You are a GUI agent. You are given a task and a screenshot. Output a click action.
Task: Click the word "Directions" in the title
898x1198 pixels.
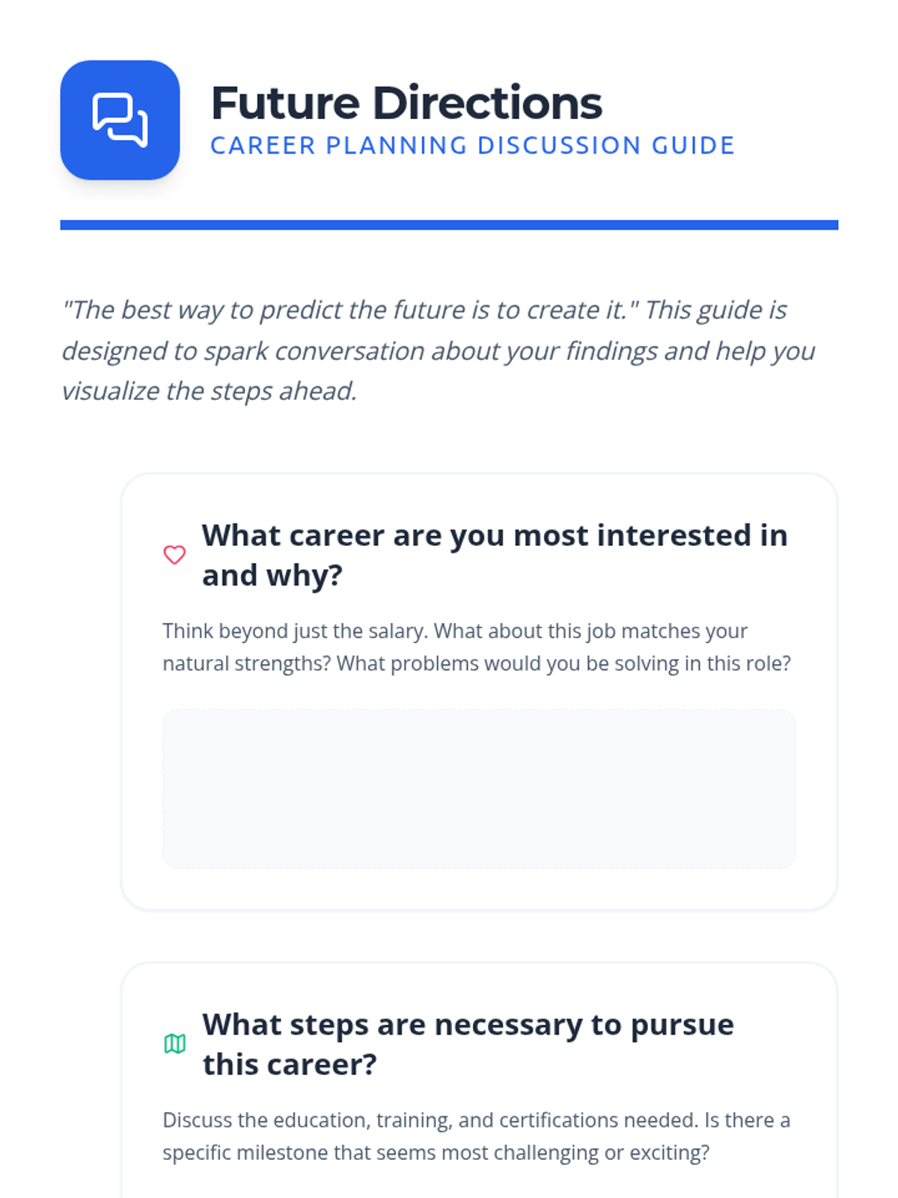tap(487, 103)
